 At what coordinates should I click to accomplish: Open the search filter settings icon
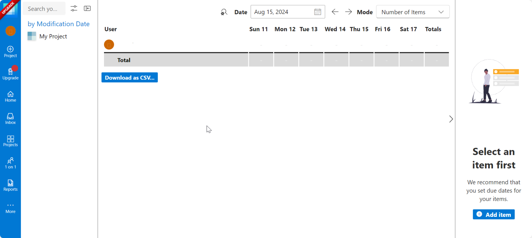tap(74, 9)
